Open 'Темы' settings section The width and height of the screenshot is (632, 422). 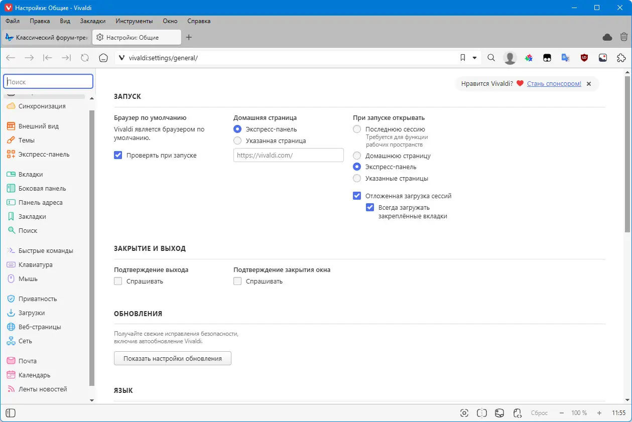(26, 140)
